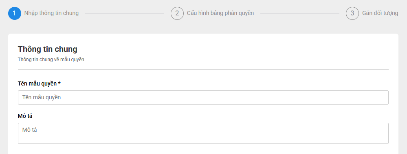The width and height of the screenshot is (407, 154).
Task: Select the step 3 number circle
Action: (x=352, y=13)
